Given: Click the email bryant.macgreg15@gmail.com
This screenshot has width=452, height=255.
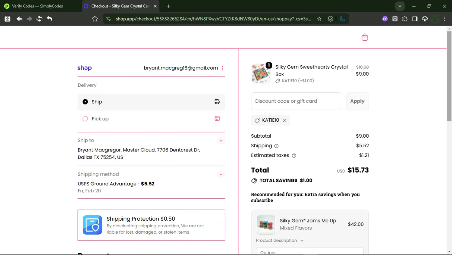Looking at the screenshot, I should (x=181, y=68).
